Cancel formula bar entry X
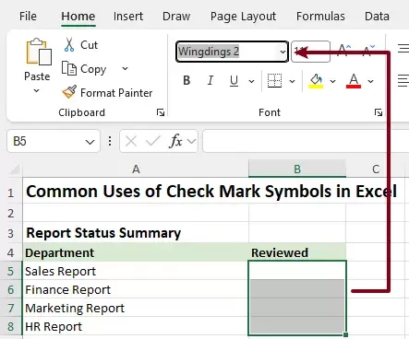 tap(131, 141)
